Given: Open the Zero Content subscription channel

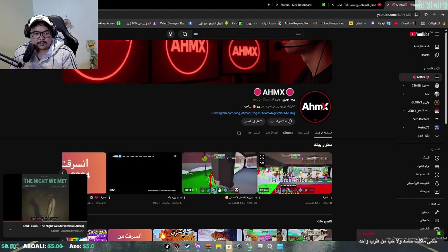Looking at the screenshot, I should point(421,119).
